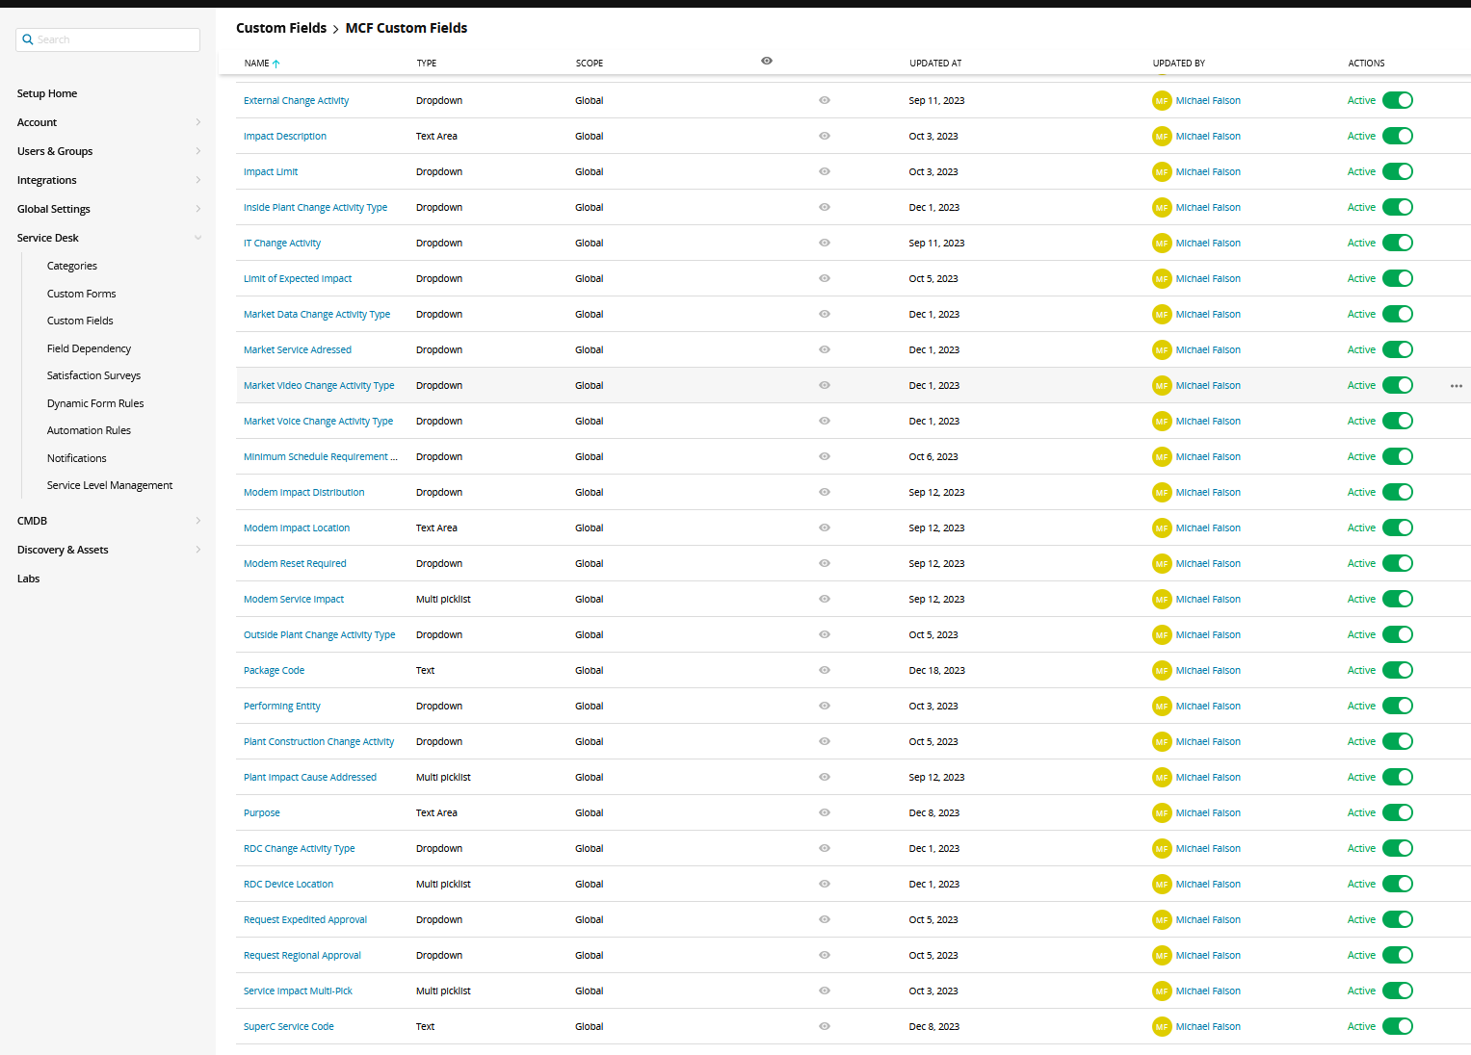Click the eye icon in RDC Change Activity Type row
Image resolution: width=1471 pixels, height=1055 pixels.
point(825,848)
